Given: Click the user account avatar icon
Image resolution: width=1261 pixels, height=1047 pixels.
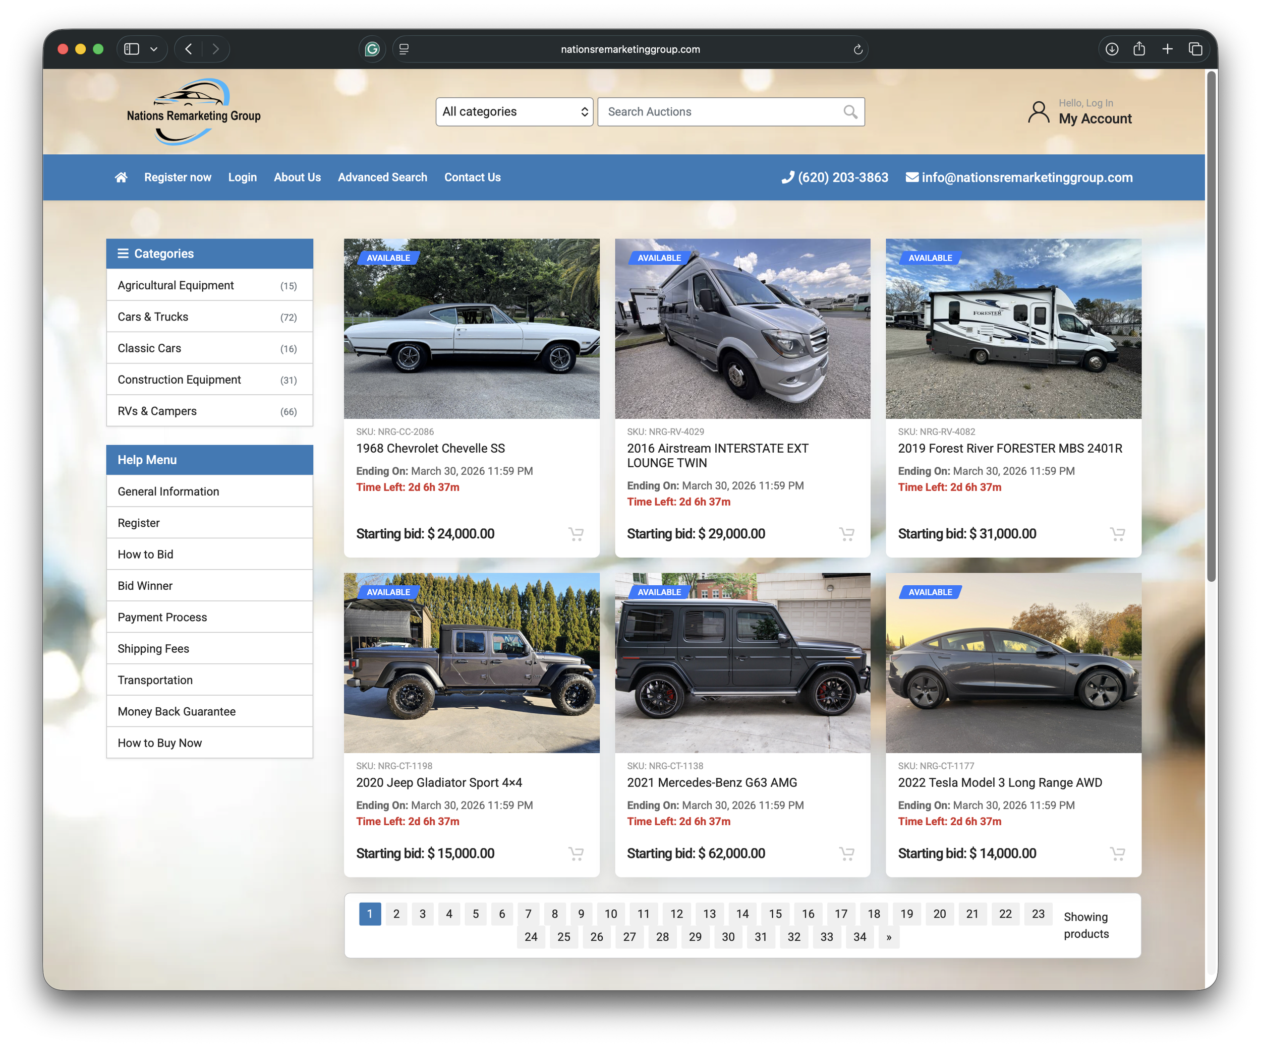Looking at the screenshot, I should [x=1038, y=112].
